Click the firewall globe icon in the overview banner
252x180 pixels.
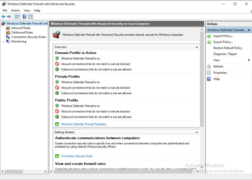coord(57,34)
